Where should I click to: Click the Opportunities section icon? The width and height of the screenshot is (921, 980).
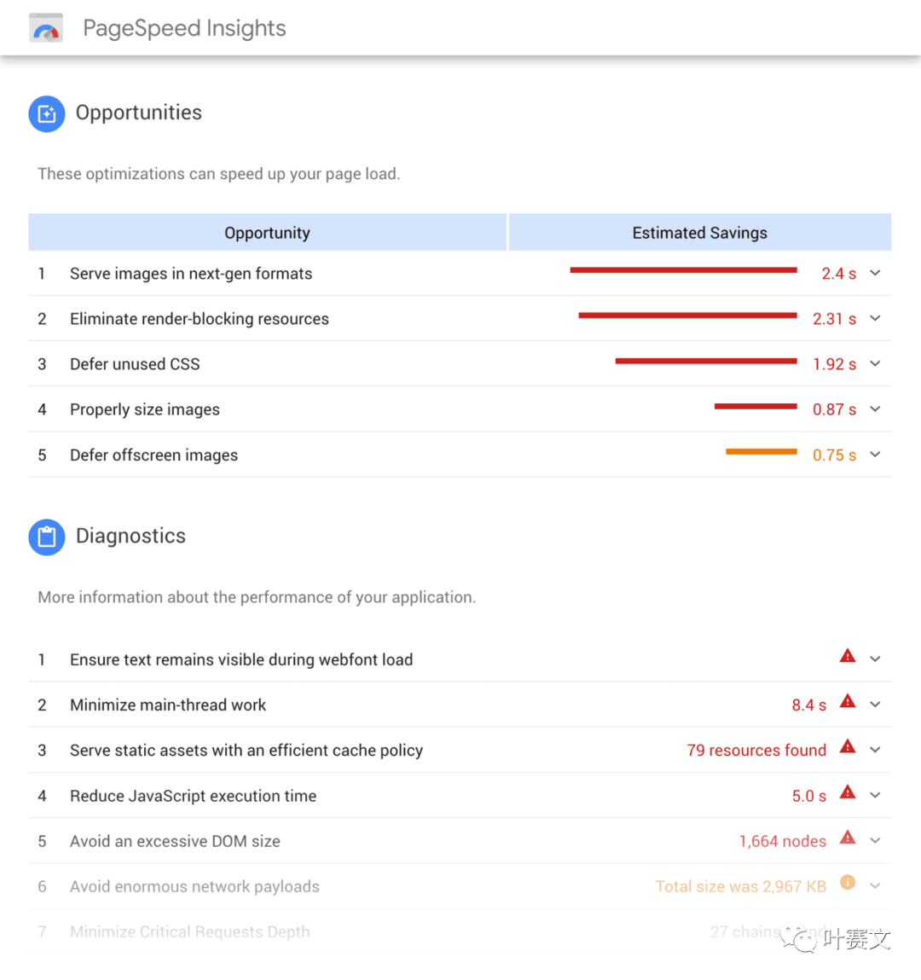pyautogui.click(x=47, y=113)
